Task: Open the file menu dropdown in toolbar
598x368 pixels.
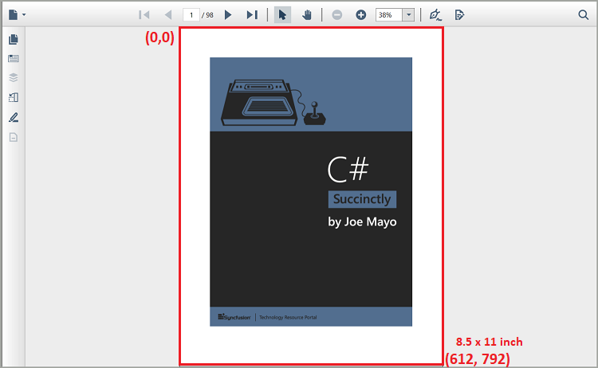Action: click(17, 14)
